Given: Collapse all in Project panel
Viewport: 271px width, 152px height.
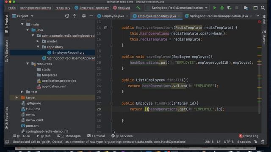Looking at the screenshot, I should [x=75, y=16].
